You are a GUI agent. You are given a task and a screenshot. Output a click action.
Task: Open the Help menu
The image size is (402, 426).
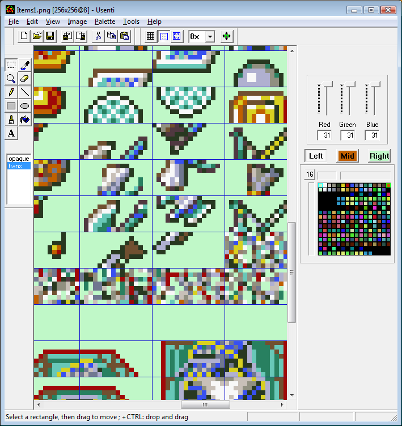point(154,22)
